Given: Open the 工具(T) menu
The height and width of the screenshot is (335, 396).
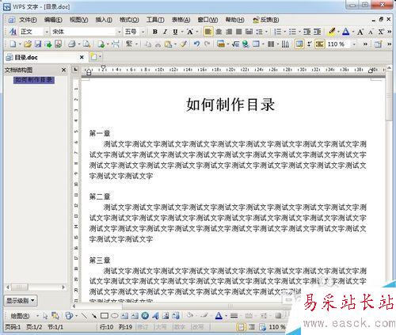Looking at the screenshot, I should tap(155, 20).
